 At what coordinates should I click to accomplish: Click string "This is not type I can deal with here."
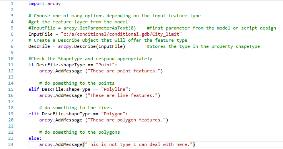(139, 144)
